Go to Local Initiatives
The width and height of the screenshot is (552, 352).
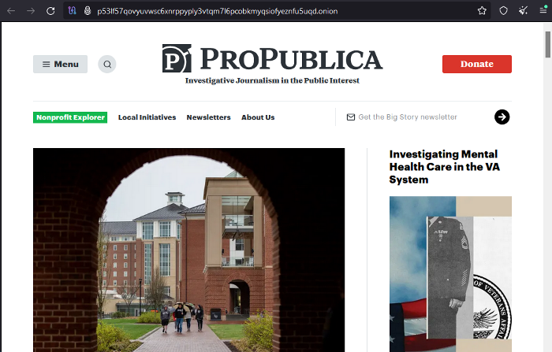[x=147, y=117]
